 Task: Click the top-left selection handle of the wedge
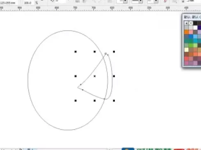75,51
